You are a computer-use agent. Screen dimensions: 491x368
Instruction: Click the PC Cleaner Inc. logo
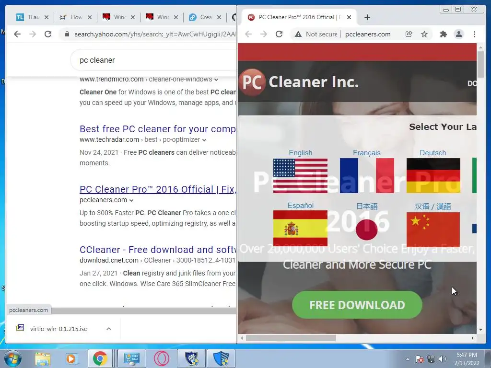pyautogui.click(x=299, y=82)
